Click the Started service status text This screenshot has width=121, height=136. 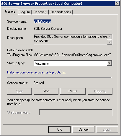(39, 83)
